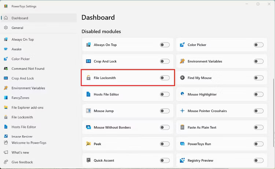Click the Dashboard home icon in sidebar
The width and height of the screenshot is (275, 169).
coord(6,18)
